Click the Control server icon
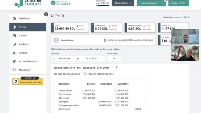 click(x=14, y=35)
